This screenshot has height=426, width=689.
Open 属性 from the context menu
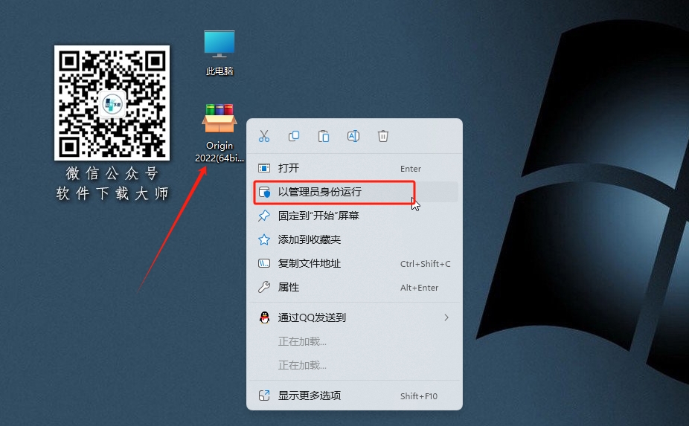pyautogui.click(x=355, y=287)
